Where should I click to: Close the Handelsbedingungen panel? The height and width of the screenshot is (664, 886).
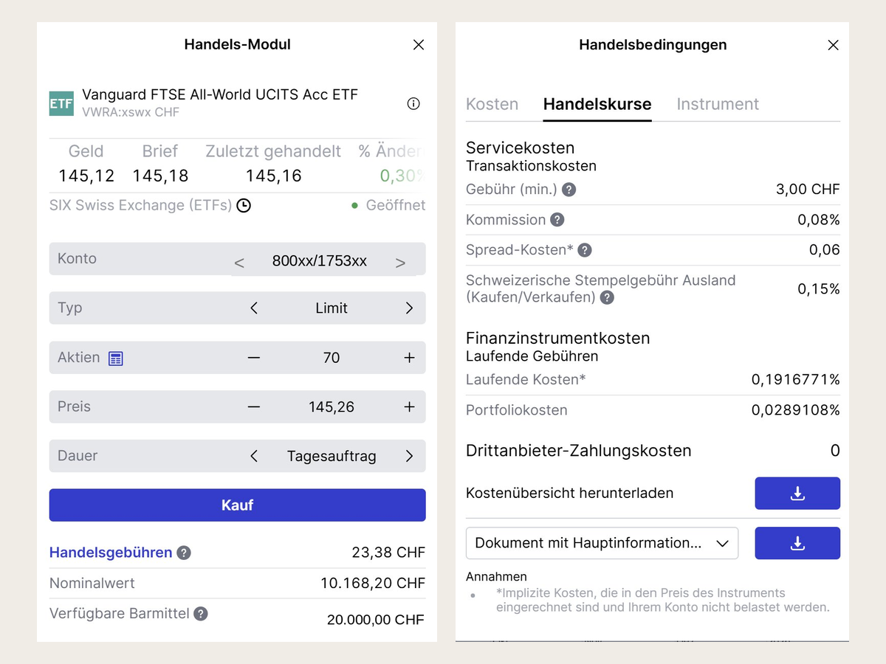pyautogui.click(x=834, y=45)
